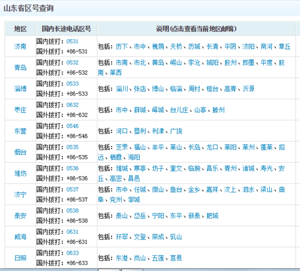The width and height of the screenshot is (300, 271).
Task: Open 龙口 district link
Action: point(212,147)
